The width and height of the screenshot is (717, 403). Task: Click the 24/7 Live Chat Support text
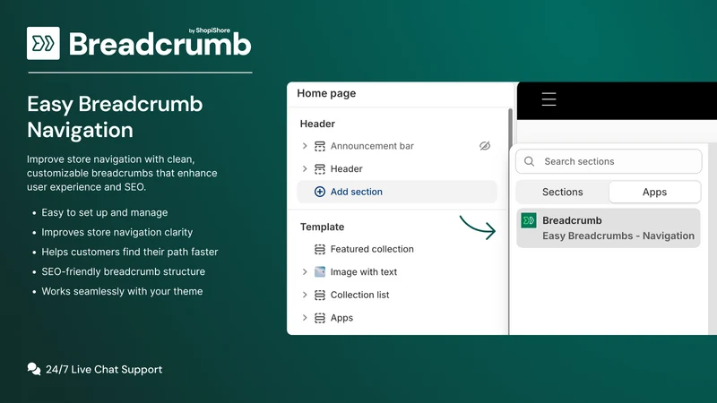coord(104,369)
